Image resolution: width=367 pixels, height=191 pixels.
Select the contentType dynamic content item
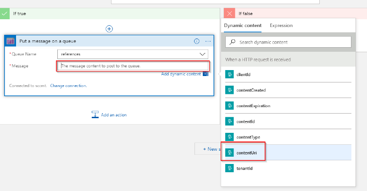[x=289, y=137]
